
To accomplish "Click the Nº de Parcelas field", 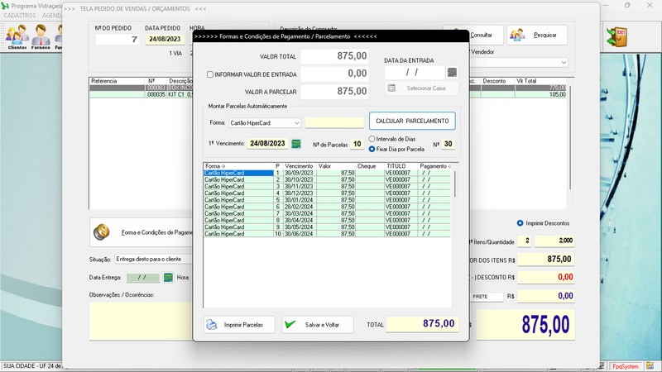I will pos(357,144).
